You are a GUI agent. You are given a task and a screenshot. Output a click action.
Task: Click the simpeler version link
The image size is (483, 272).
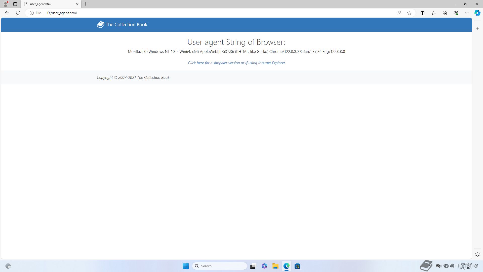pos(236,63)
